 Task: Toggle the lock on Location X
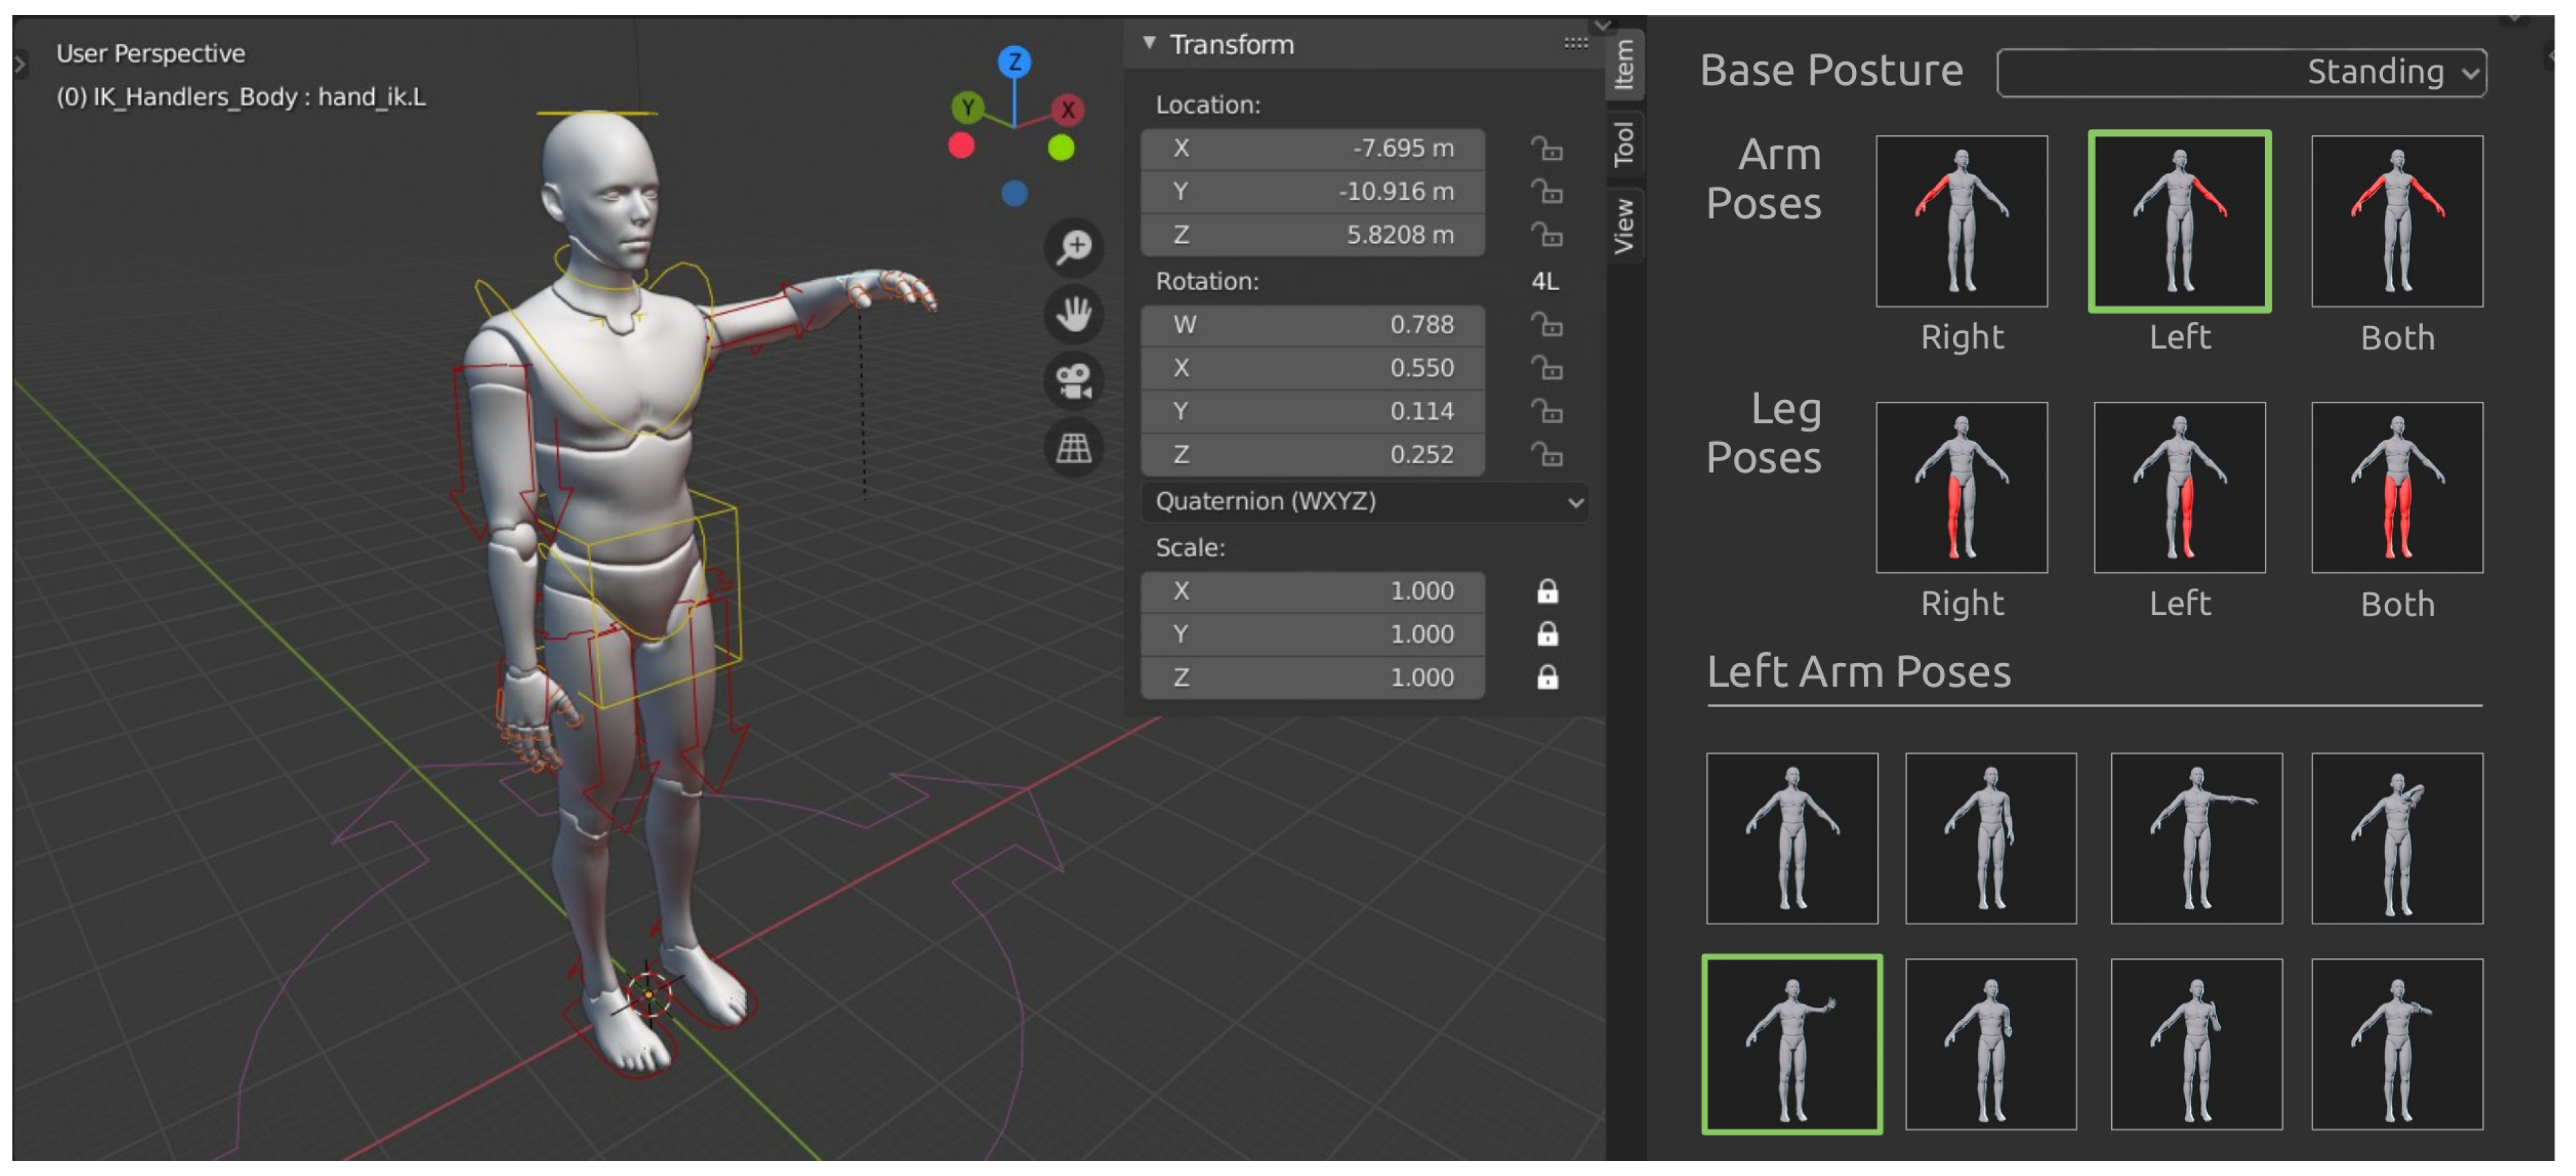point(1547,149)
